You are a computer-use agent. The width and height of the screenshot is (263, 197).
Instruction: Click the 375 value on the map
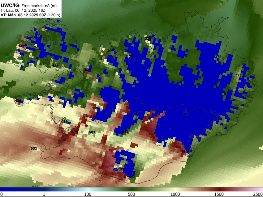[218, 57]
